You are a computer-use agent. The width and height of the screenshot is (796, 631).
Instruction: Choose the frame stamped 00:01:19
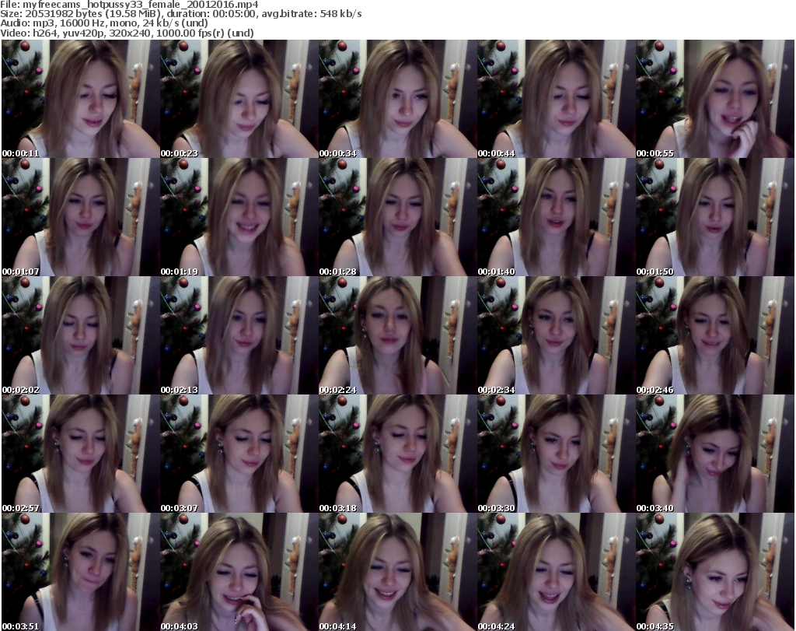tap(239, 217)
